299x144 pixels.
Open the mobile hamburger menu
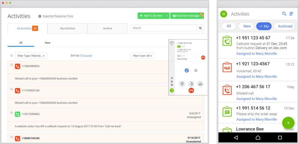point(224,14)
